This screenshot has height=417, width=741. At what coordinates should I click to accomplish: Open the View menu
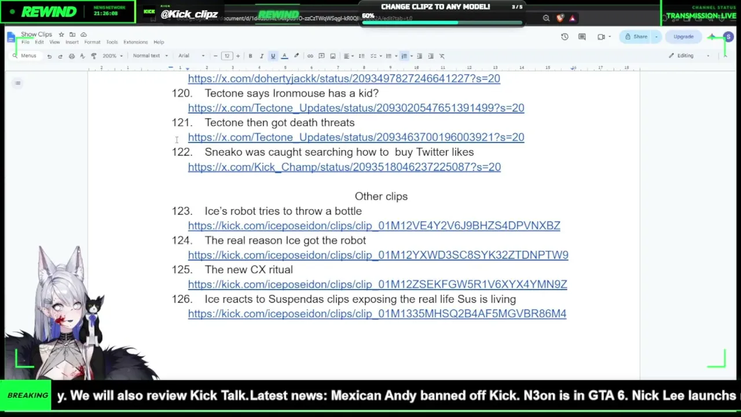[x=54, y=42]
